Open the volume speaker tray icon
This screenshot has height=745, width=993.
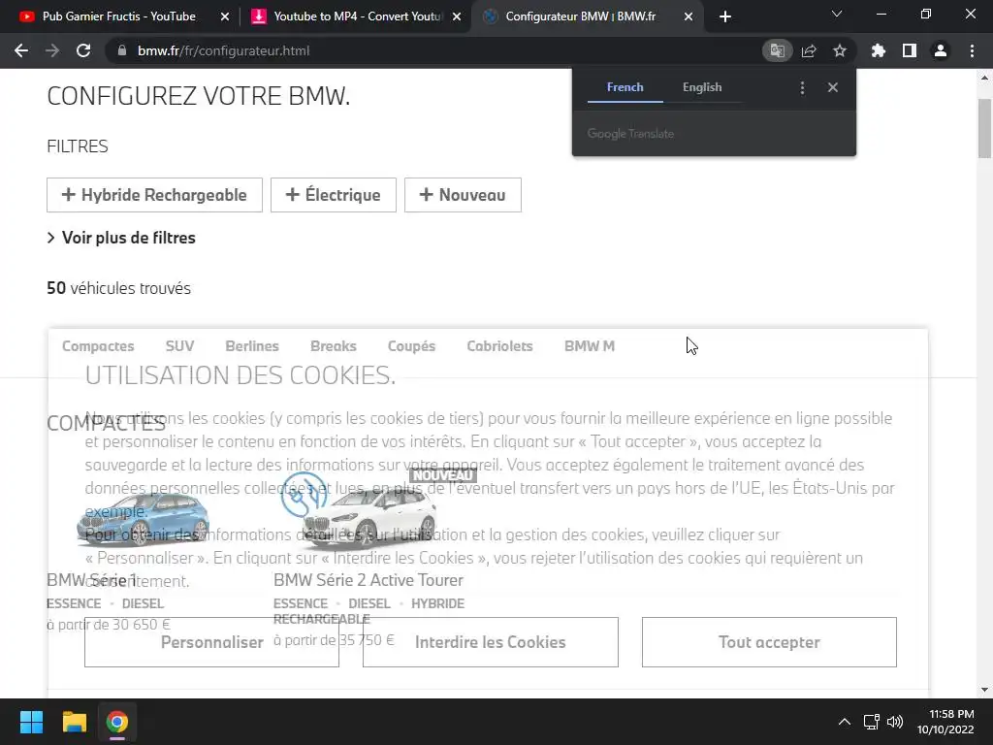click(895, 722)
